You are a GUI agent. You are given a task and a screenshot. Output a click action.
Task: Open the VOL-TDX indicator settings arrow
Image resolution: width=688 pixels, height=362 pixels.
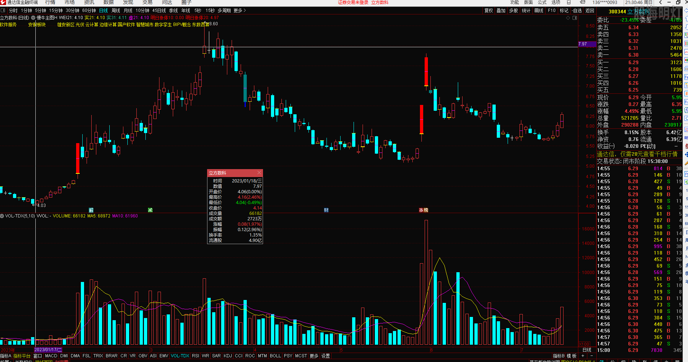(x=2, y=216)
